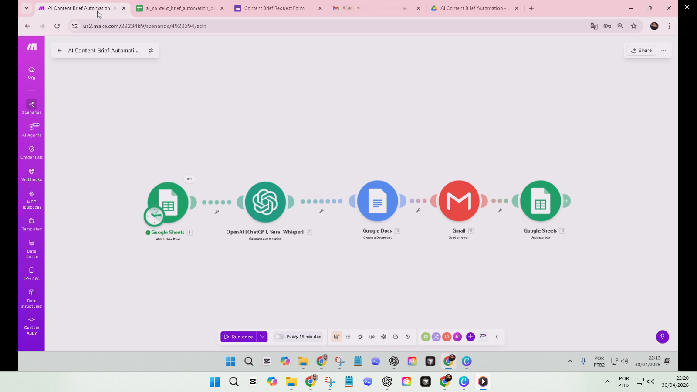Click the purple plus favorites button
The height and width of the screenshot is (392, 697).
(470, 337)
